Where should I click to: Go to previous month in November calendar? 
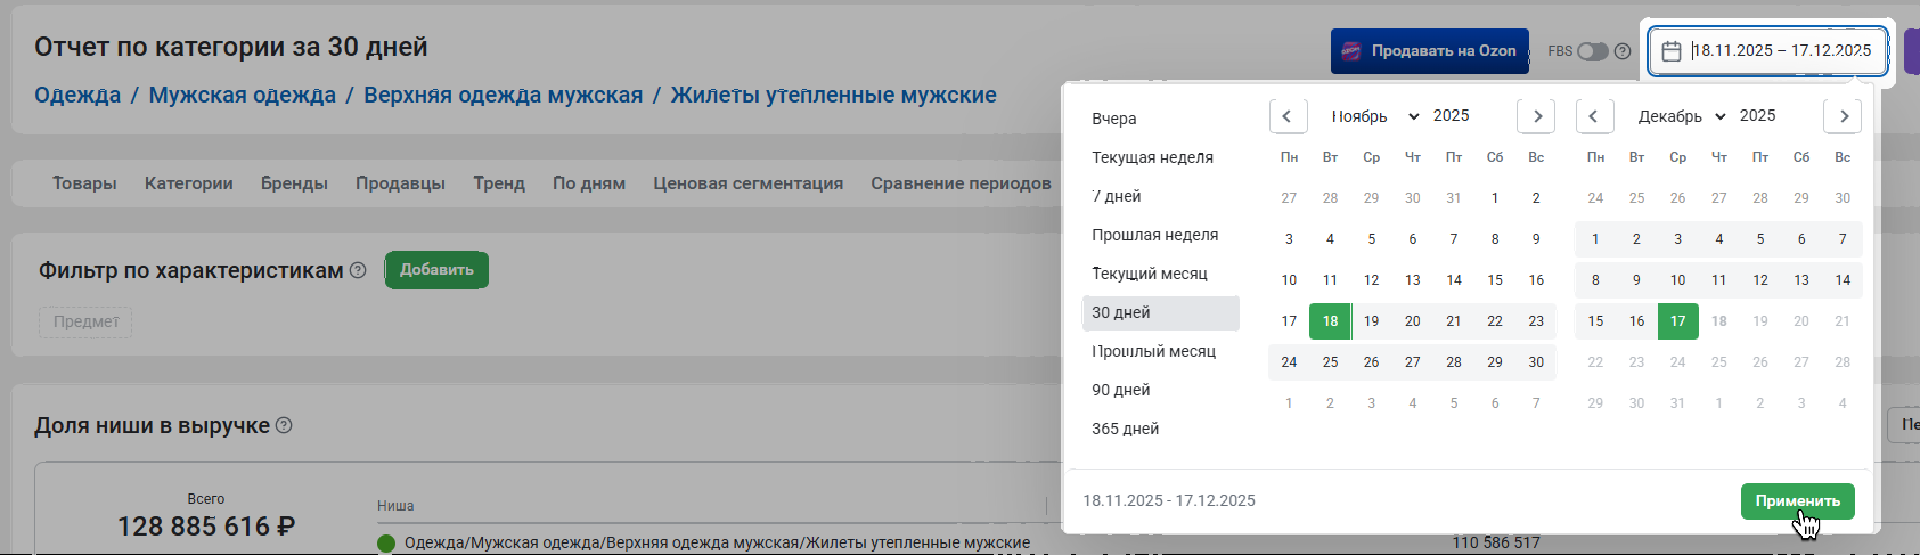pos(1287,116)
